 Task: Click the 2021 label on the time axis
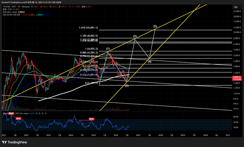click(x=4, y=135)
